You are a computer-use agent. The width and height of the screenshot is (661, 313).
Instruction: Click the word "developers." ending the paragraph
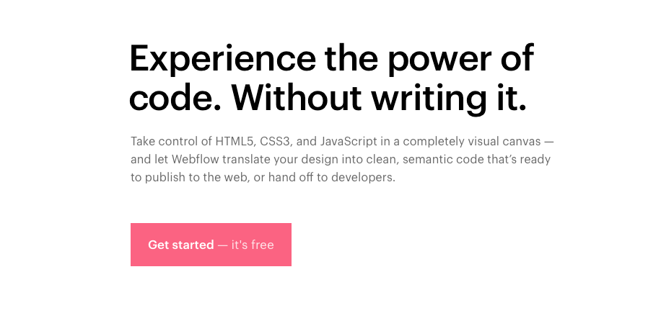coord(364,178)
